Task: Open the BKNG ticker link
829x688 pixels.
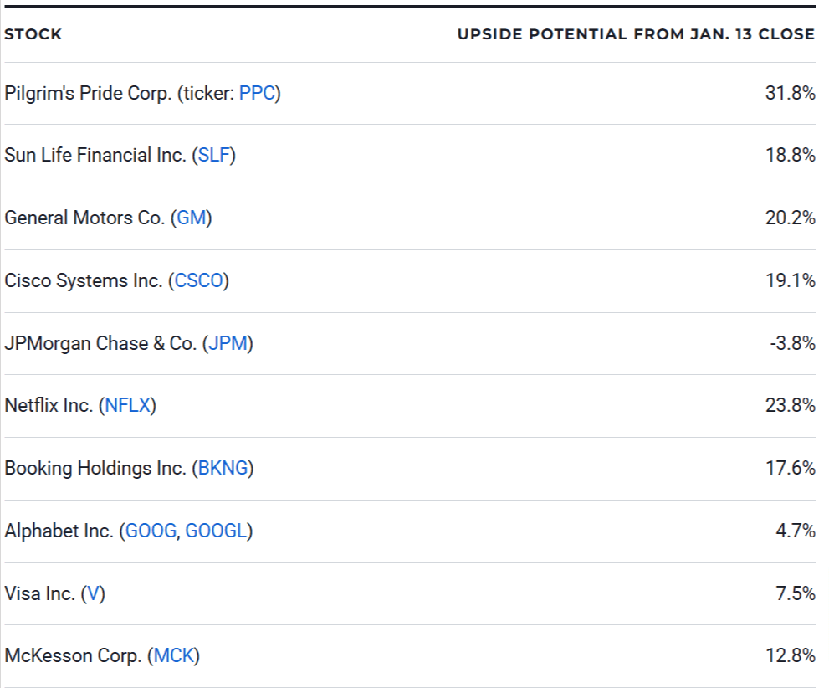Action: point(223,468)
